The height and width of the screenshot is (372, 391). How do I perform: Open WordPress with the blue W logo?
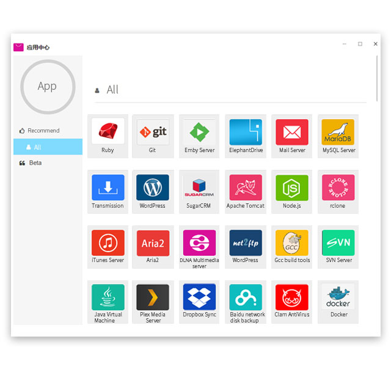click(x=153, y=192)
